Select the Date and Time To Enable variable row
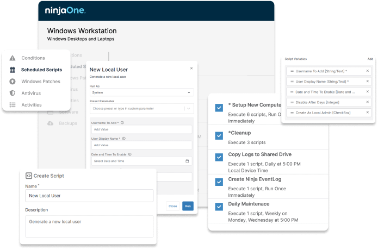 point(329,92)
